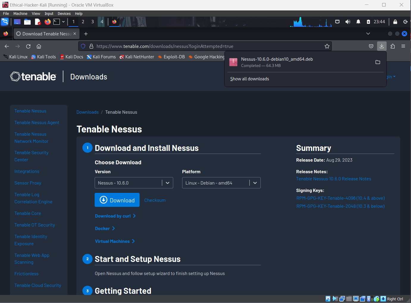Open Tenable Nessus Agent in sidebar

(37, 123)
